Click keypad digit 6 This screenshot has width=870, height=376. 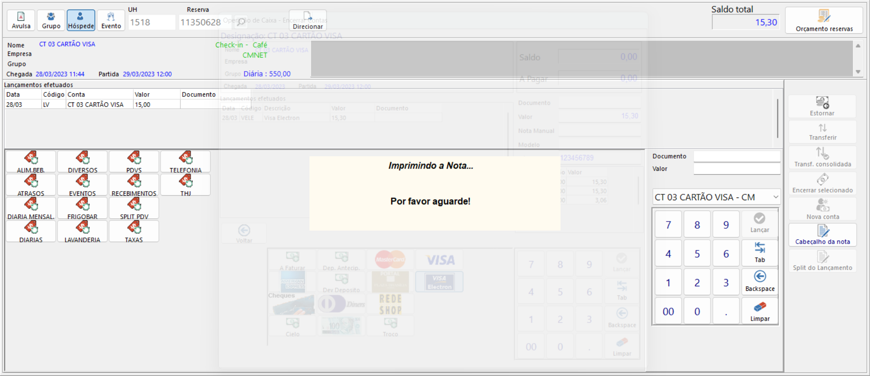pyautogui.click(x=726, y=254)
